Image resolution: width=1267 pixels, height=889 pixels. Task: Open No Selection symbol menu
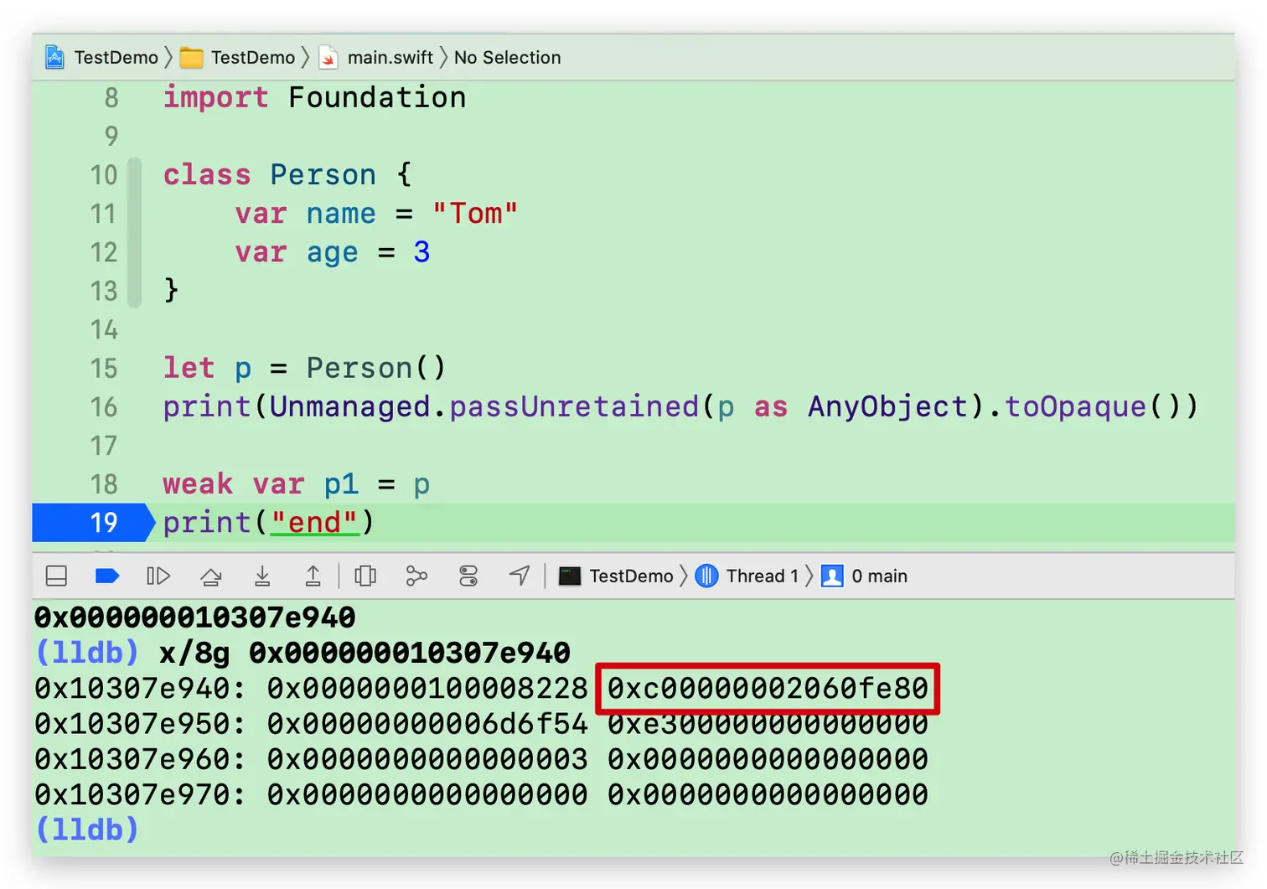click(x=507, y=57)
